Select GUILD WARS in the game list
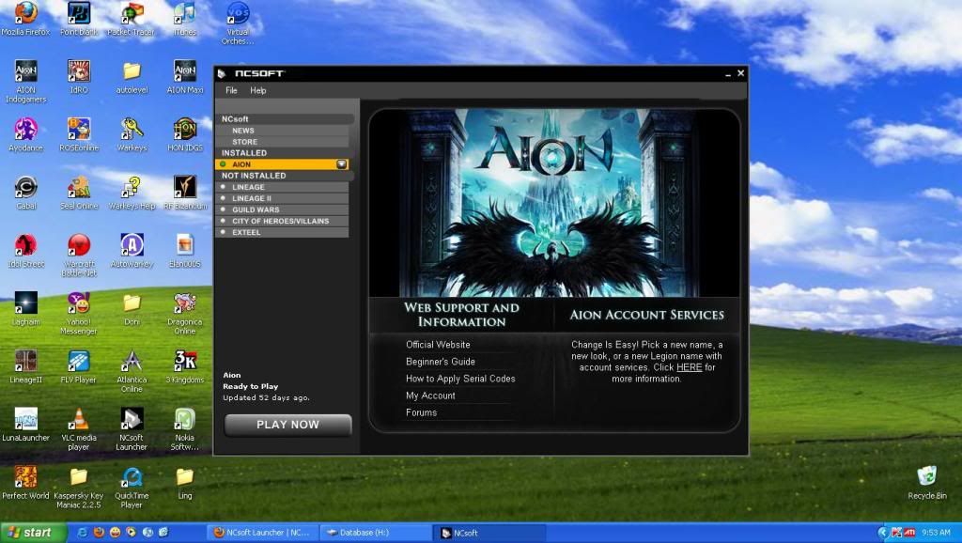962x543 pixels. coord(282,209)
